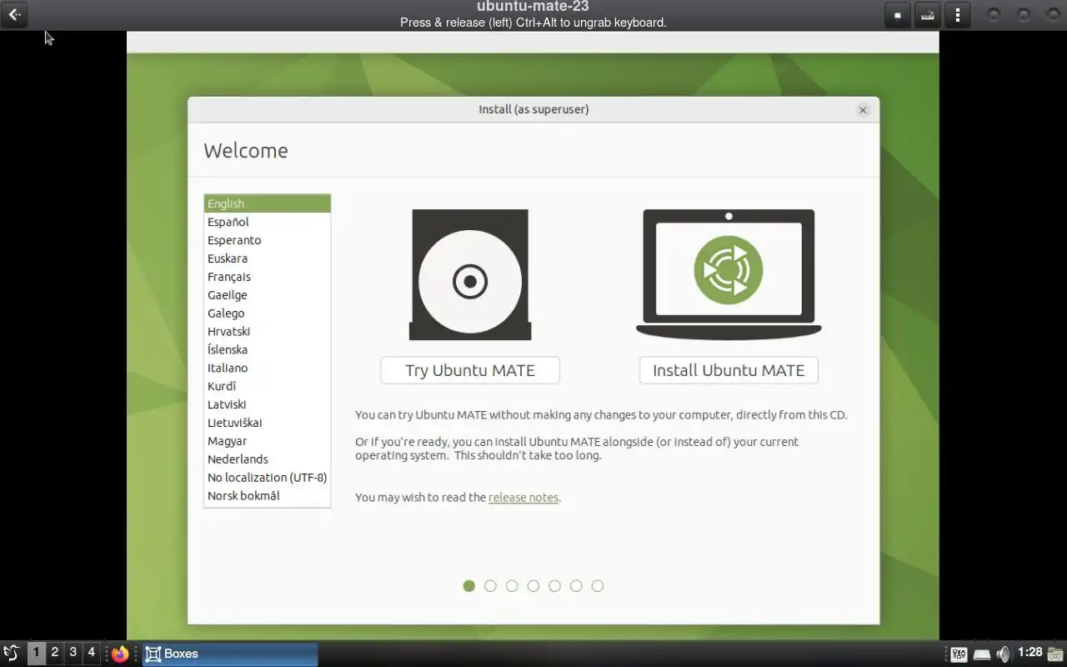The width and height of the screenshot is (1067, 667).
Task: Switch to workspace 4
Action: click(91, 653)
